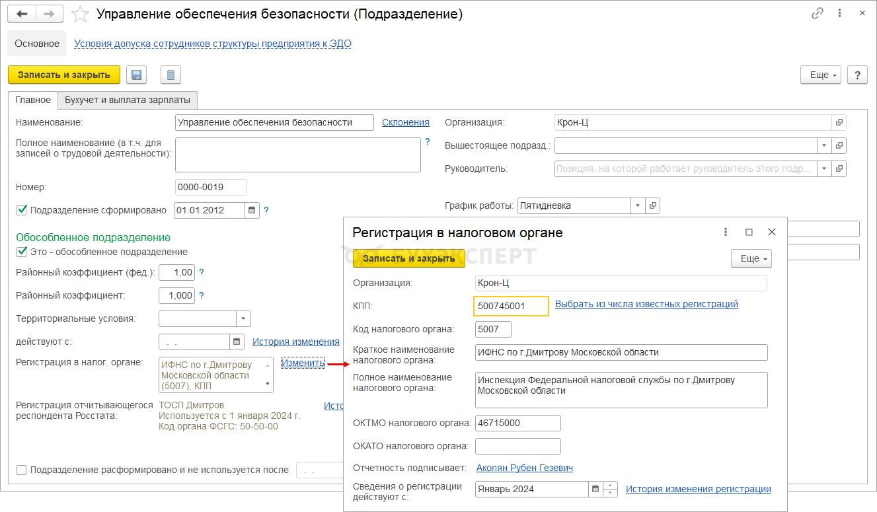Click Выбрать из числа известных регистраций link
Screen dimensions: 877x512
646,304
